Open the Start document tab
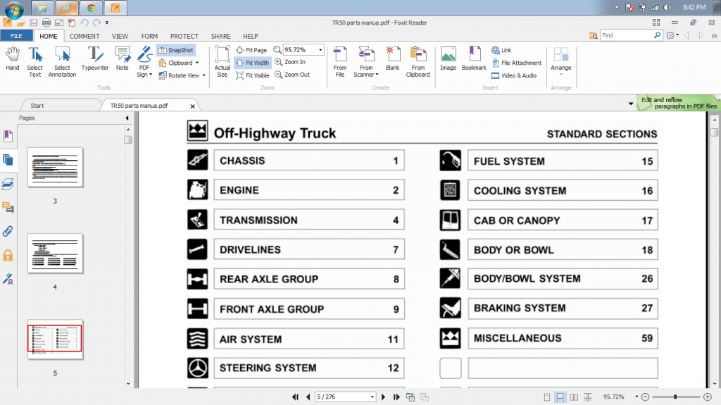 (x=37, y=106)
